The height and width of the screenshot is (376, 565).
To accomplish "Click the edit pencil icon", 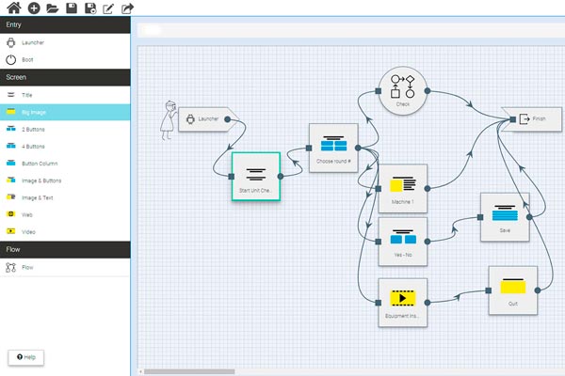I will tap(108, 8).
